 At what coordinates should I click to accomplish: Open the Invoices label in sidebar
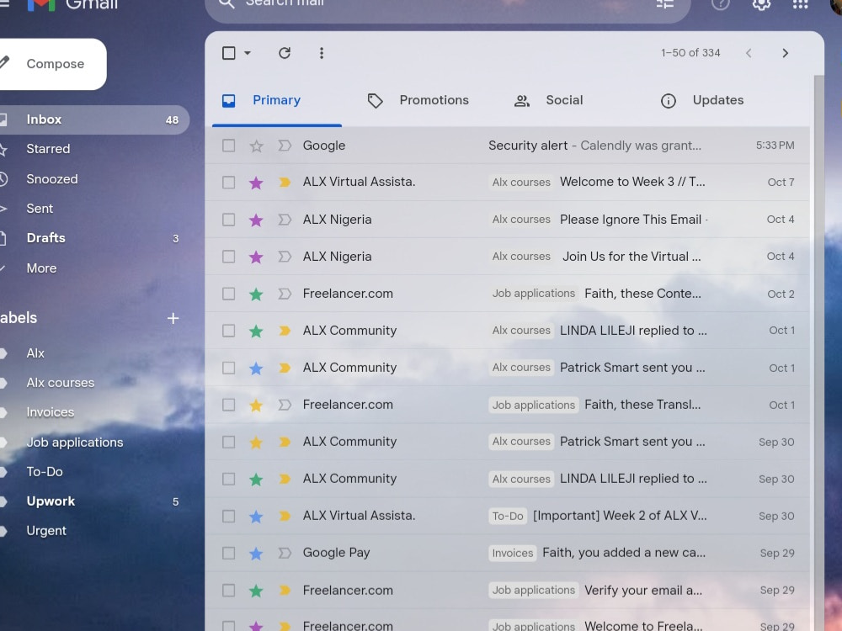tap(51, 412)
